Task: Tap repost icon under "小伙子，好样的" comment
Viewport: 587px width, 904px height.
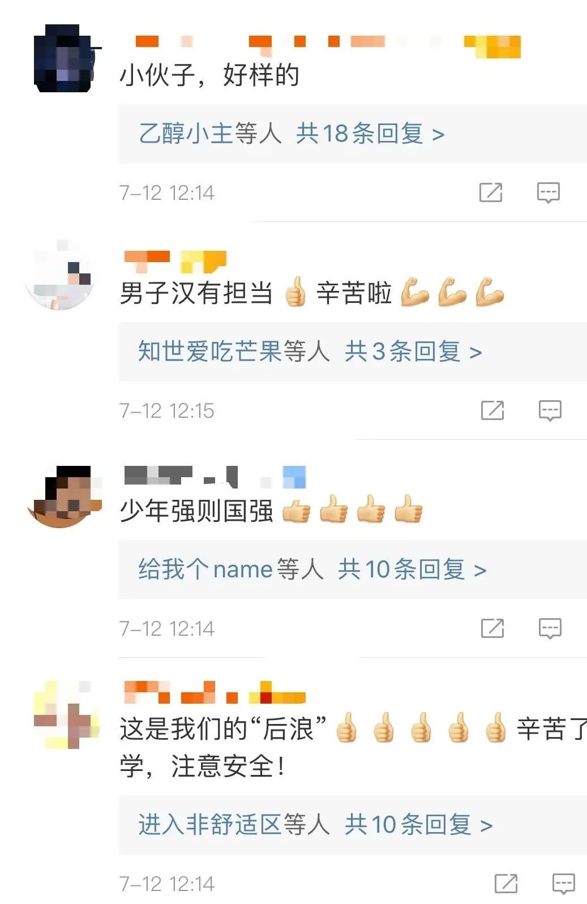Action: tap(491, 192)
